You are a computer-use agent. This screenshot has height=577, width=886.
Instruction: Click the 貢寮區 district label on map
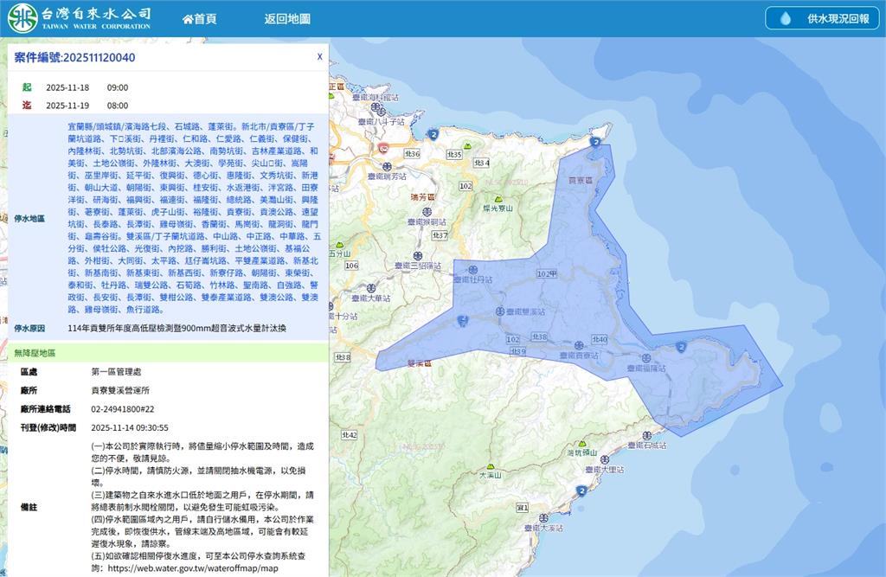tap(580, 181)
